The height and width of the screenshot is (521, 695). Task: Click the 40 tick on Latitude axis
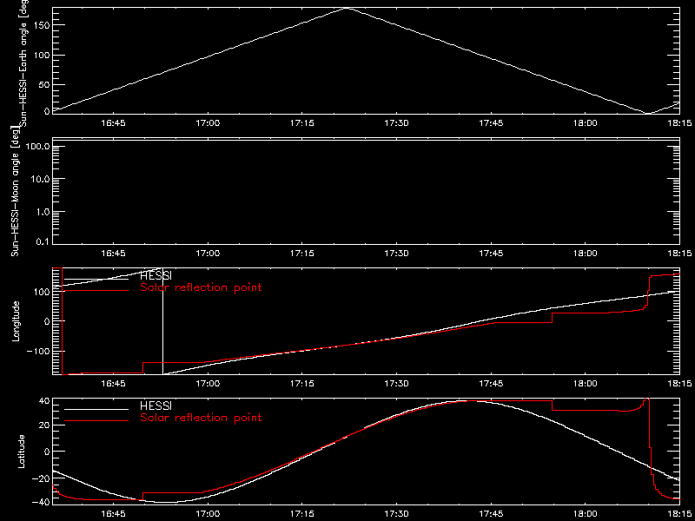tap(43, 401)
